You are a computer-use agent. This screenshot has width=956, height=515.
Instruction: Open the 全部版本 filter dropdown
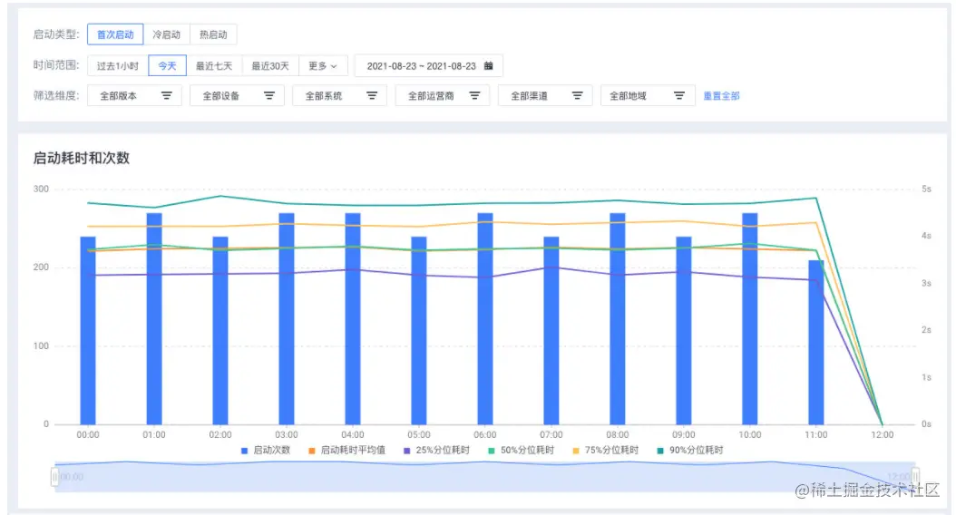(x=135, y=96)
